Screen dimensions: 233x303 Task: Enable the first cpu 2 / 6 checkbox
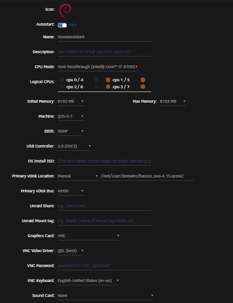point(62,87)
